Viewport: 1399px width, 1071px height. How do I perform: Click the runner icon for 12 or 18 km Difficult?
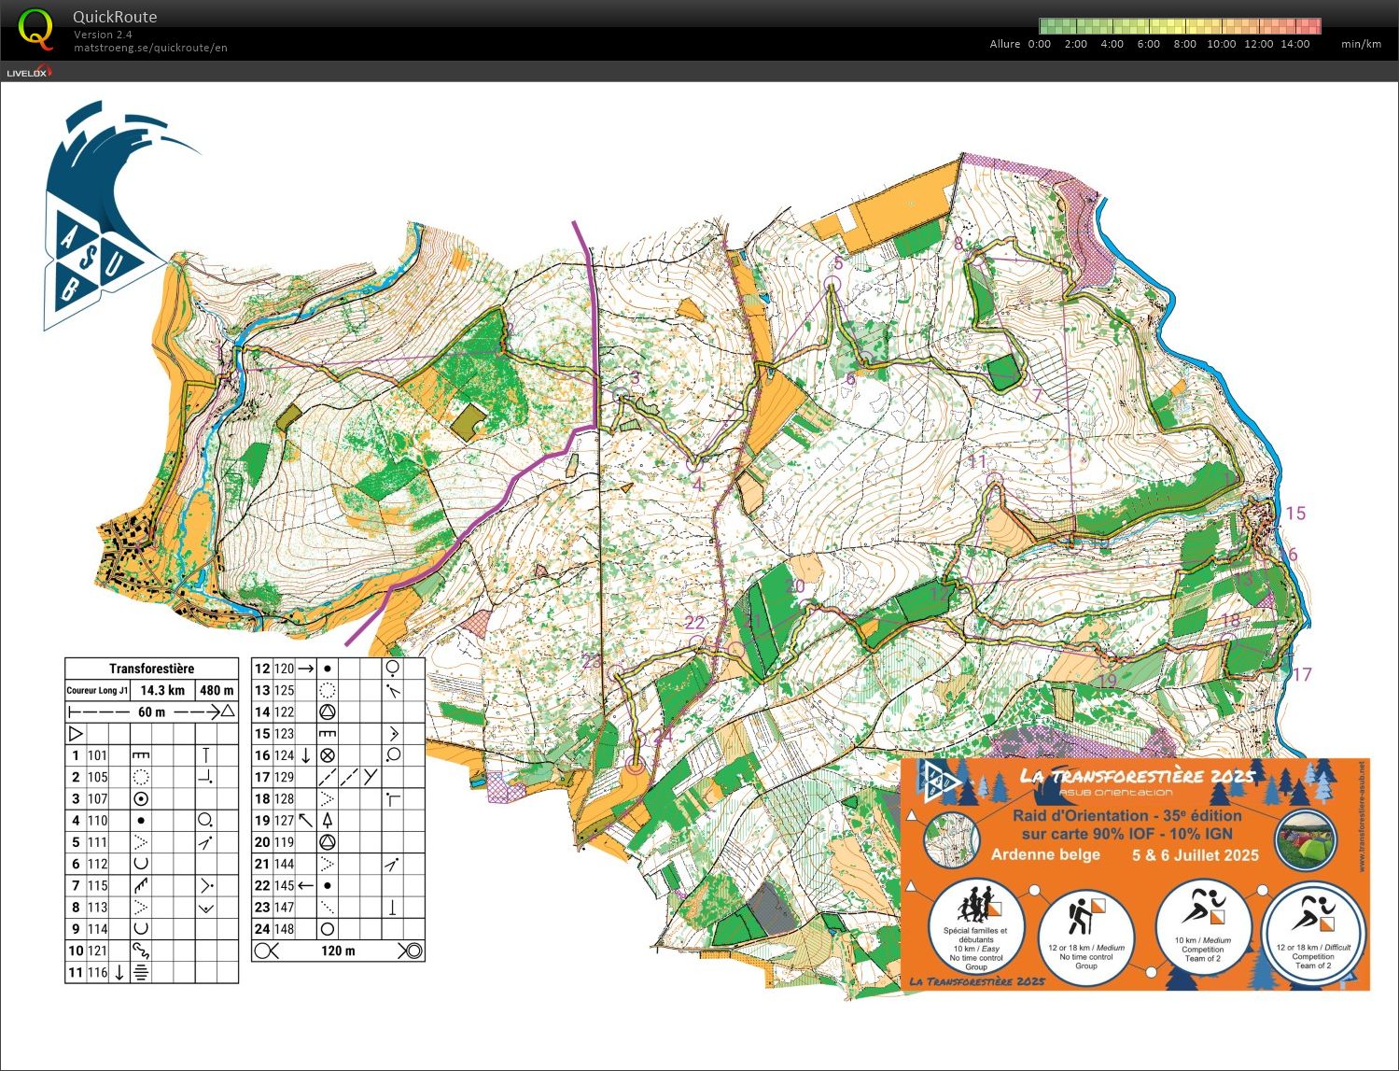pos(1312,917)
